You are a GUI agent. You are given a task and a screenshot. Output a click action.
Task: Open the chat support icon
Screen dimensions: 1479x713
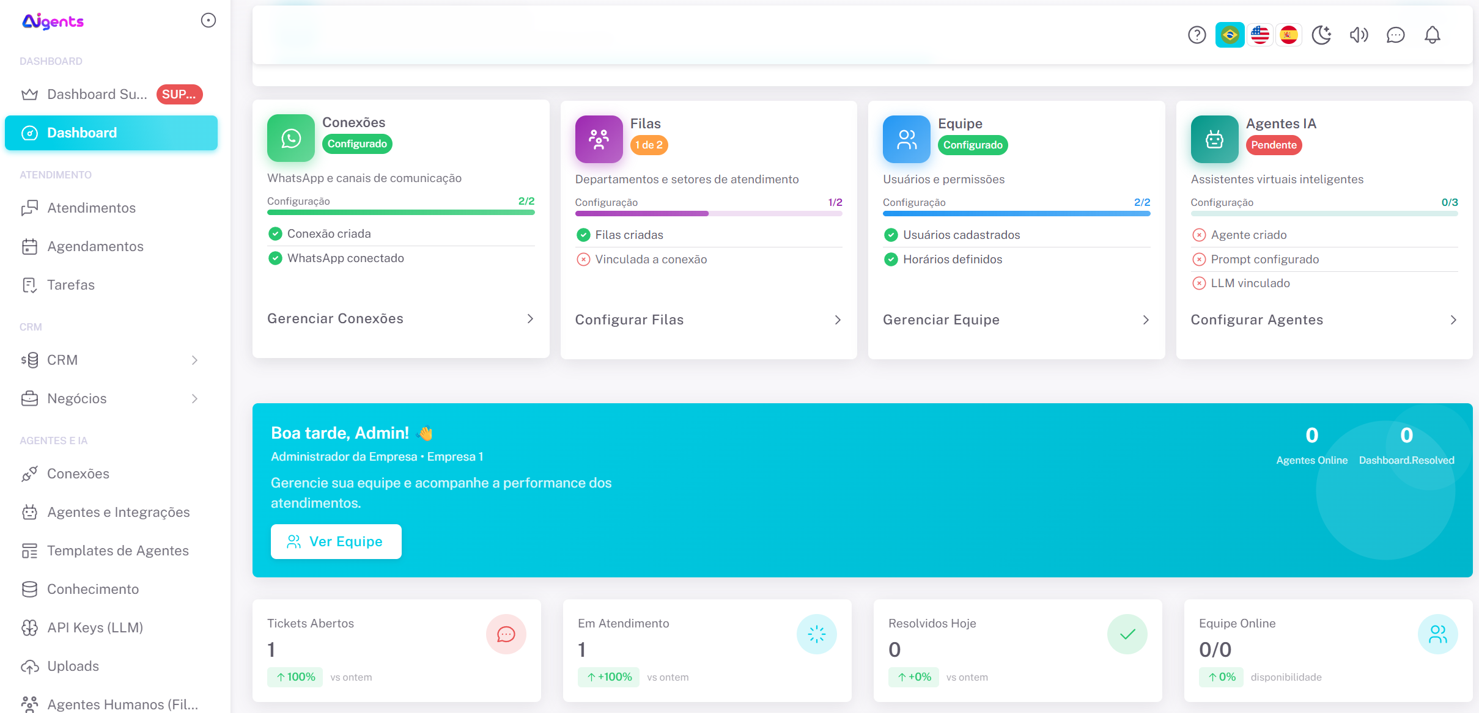coord(1396,35)
